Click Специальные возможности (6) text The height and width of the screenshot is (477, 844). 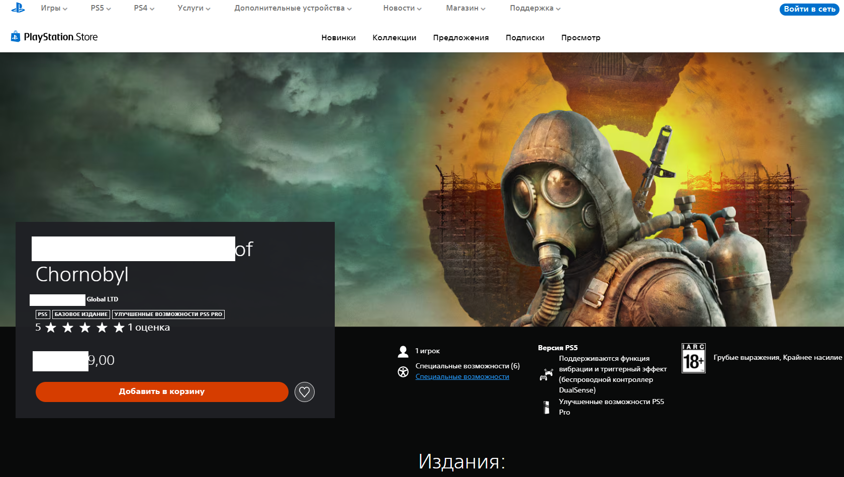click(467, 366)
